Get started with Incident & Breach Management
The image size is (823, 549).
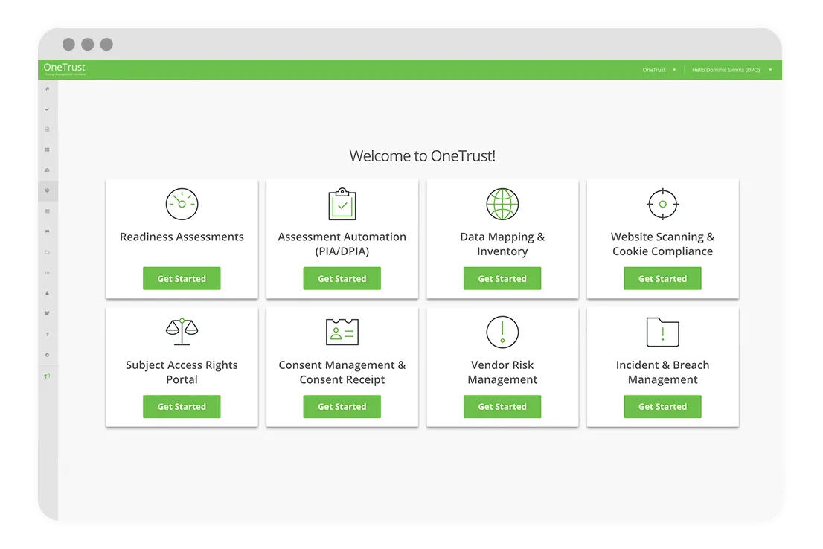pos(662,406)
